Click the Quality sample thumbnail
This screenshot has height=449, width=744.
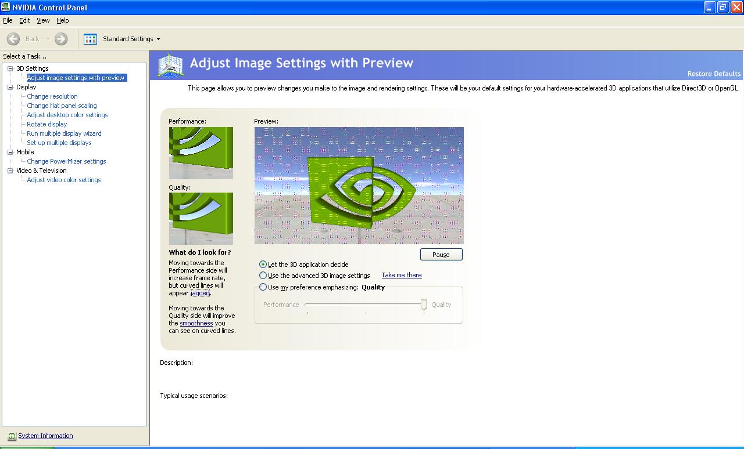pyautogui.click(x=201, y=219)
